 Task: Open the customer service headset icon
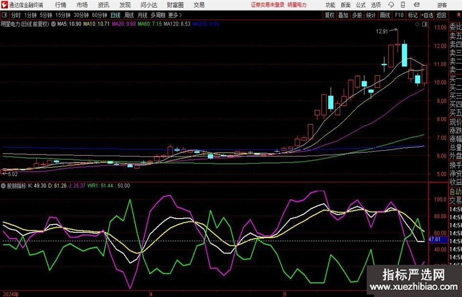point(391,5)
